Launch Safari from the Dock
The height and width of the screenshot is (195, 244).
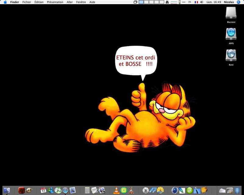pos(65,190)
